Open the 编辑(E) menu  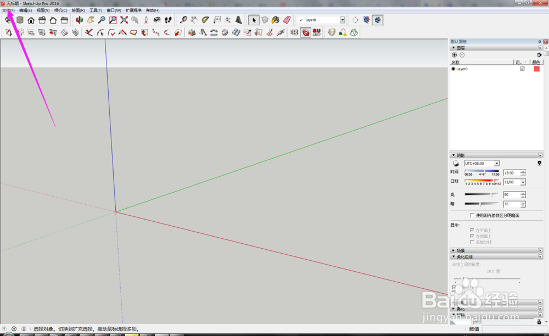pos(26,10)
